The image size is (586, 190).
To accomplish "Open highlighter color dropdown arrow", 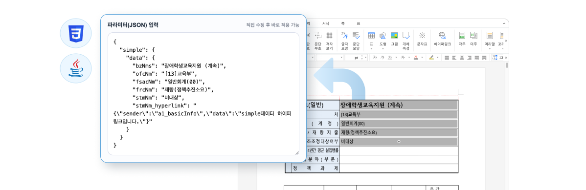I will (438, 58).
